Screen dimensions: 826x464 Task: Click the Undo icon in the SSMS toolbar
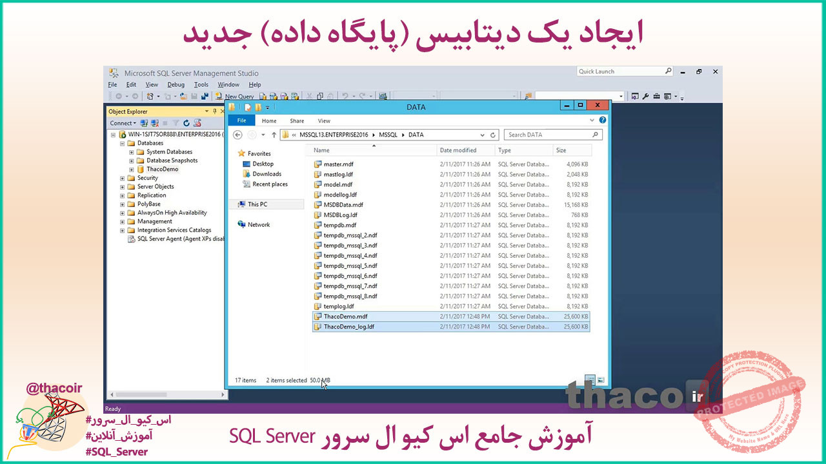(x=345, y=97)
